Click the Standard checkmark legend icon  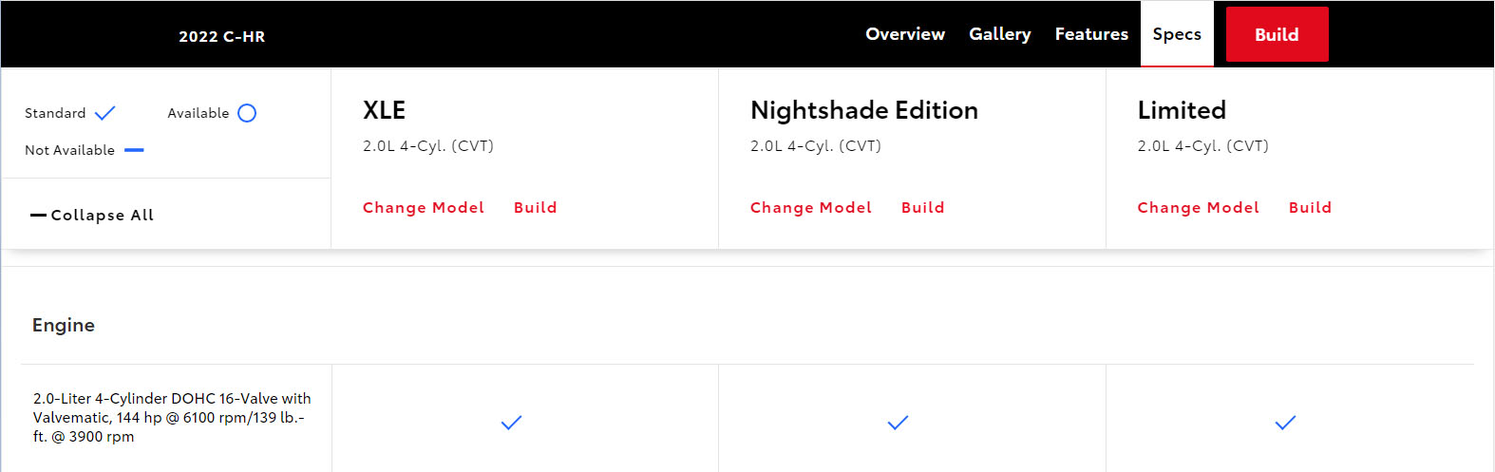pyautogui.click(x=105, y=113)
